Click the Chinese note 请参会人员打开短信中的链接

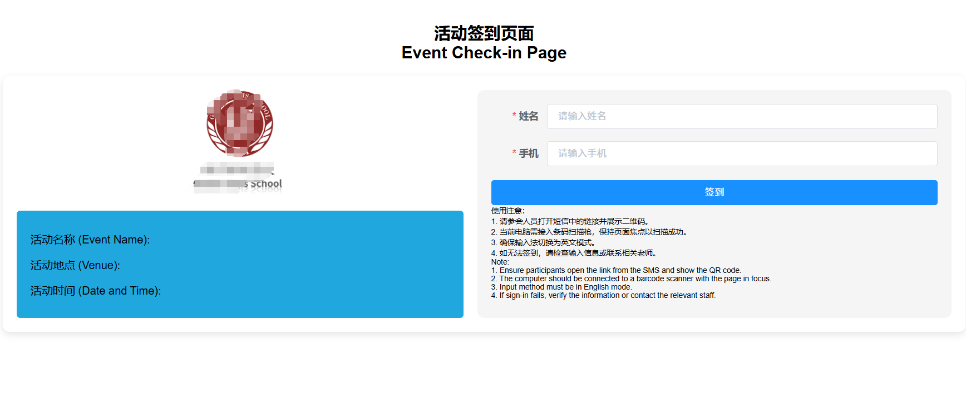(x=571, y=221)
